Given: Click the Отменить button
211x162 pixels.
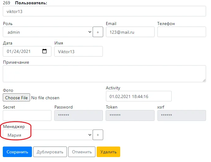Looking at the screenshot, I should pos(82,152).
